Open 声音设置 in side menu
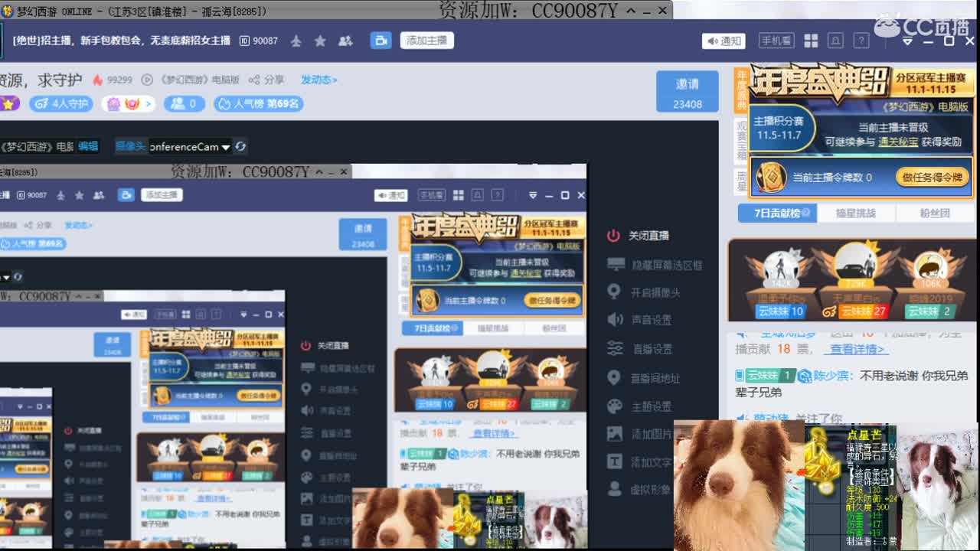This screenshot has width=980, height=551. click(x=639, y=320)
